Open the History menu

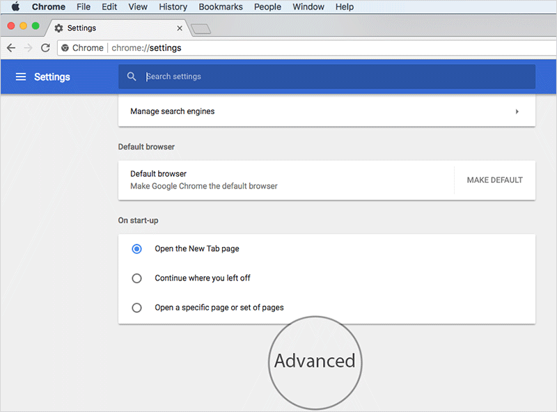point(173,7)
